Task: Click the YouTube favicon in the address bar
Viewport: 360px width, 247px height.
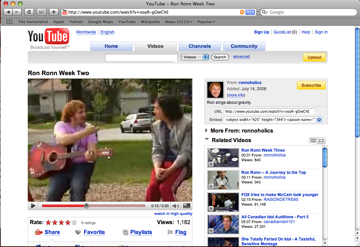Action: pos(65,12)
